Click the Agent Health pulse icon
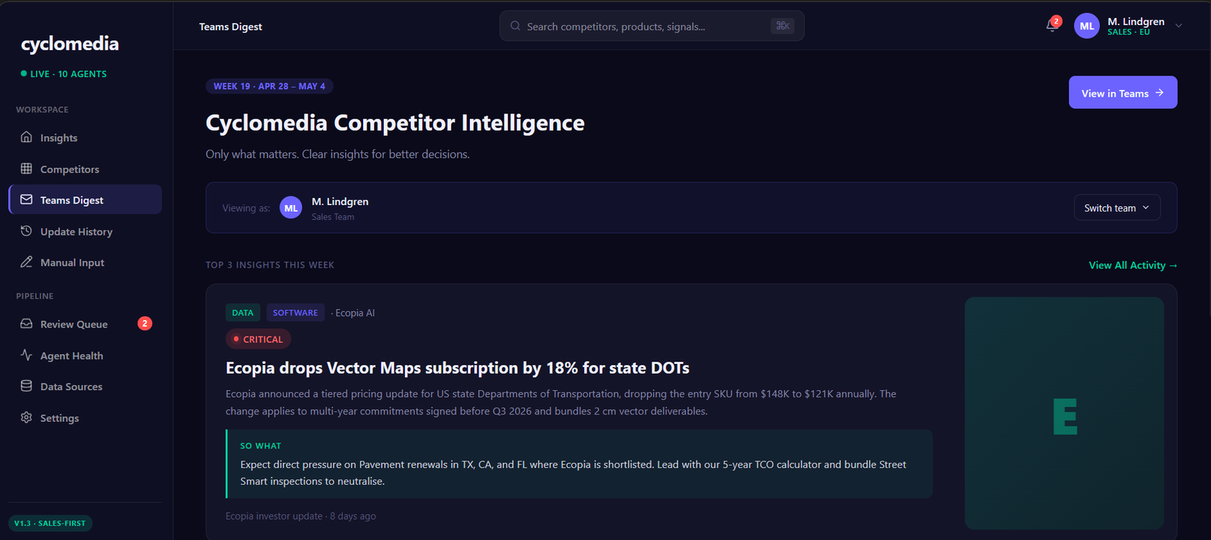 pos(26,355)
